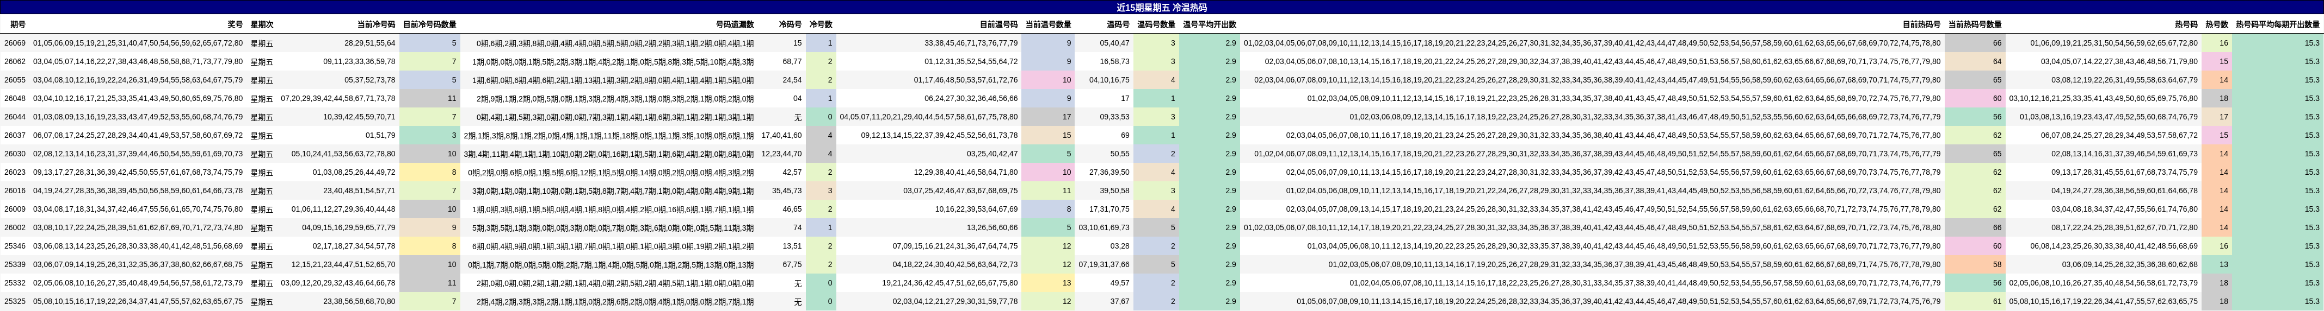2324x311 pixels.
Task: Click the '冷号数' column header
Action: pos(821,24)
